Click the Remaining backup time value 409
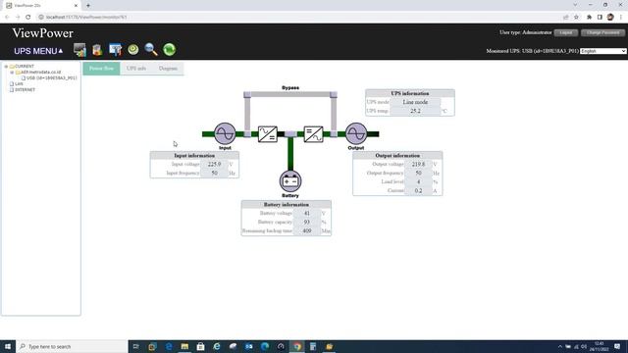The image size is (628, 353). [x=307, y=231]
